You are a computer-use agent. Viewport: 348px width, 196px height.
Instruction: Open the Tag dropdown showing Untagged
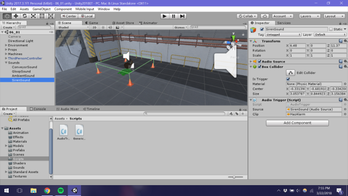tap(283, 34)
